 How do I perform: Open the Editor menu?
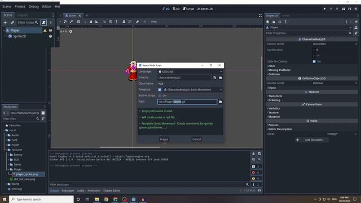[x=46, y=6]
